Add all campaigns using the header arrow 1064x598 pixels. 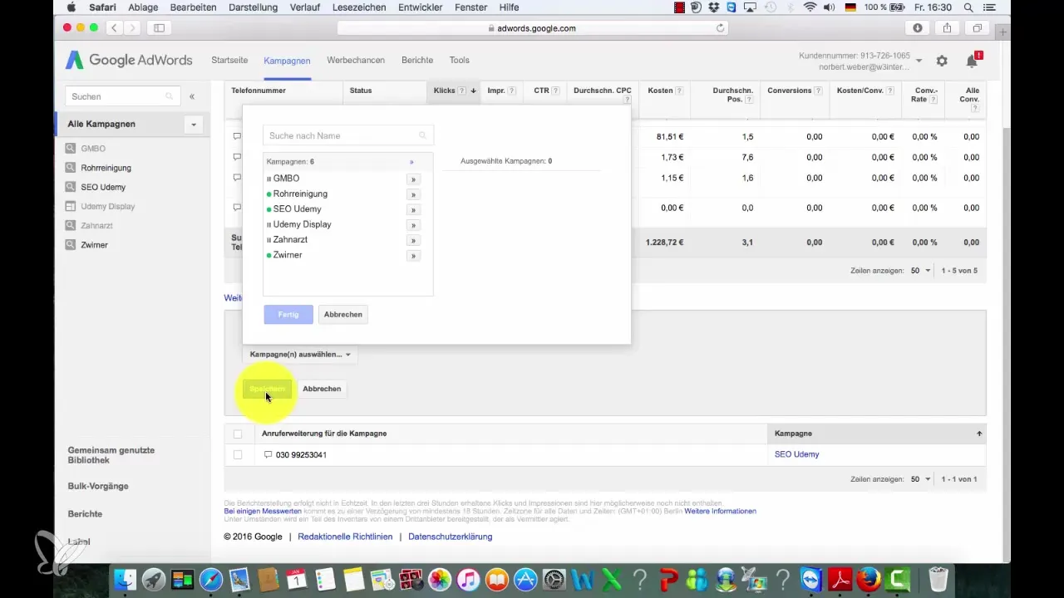411,162
